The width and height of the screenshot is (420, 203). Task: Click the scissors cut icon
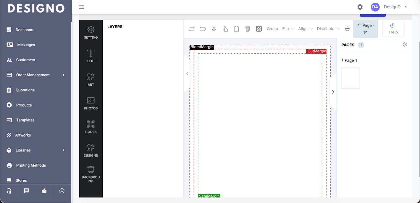(214, 29)
